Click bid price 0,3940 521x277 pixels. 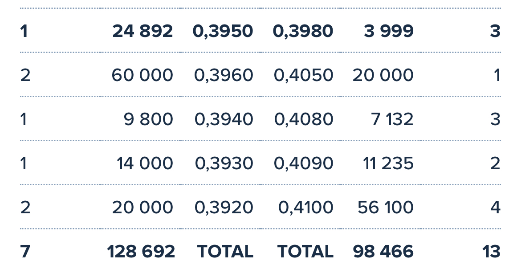pyautogui.click(x=224, y=119)
